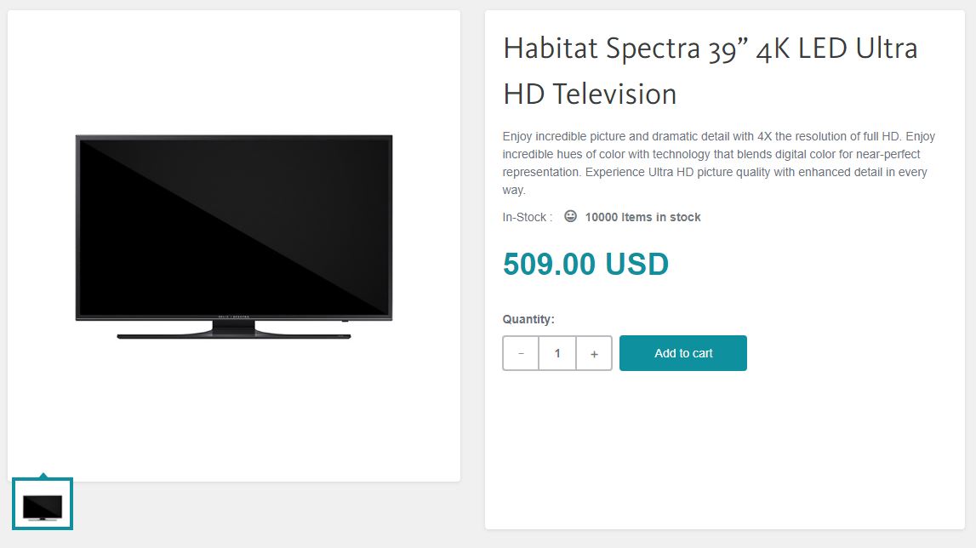Click the 10000 Items in stock text
The width and height of the screenshot is (976, 548).
click(643, 217)
